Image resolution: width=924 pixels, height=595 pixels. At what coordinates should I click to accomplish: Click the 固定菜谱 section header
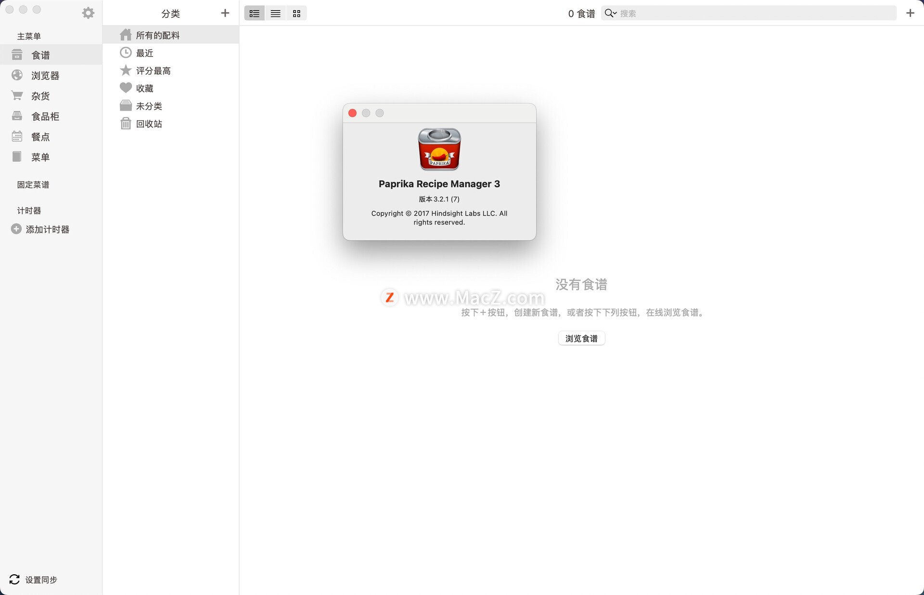click(x=33, y=185)
